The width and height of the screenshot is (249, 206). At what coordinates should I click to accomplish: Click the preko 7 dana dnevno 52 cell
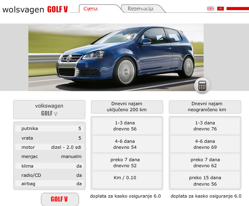pyautogui.click(x=127, y=162)
